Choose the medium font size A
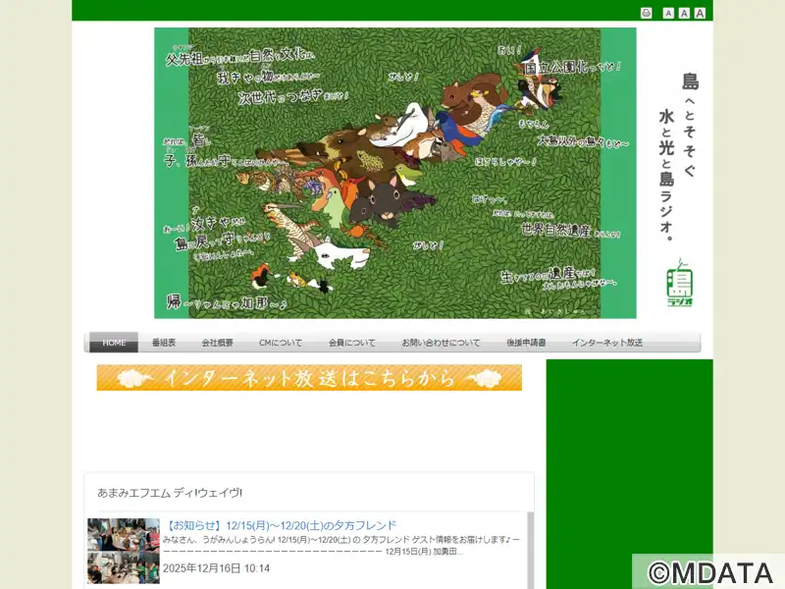The image size is (785, 589). pos(684,13)
